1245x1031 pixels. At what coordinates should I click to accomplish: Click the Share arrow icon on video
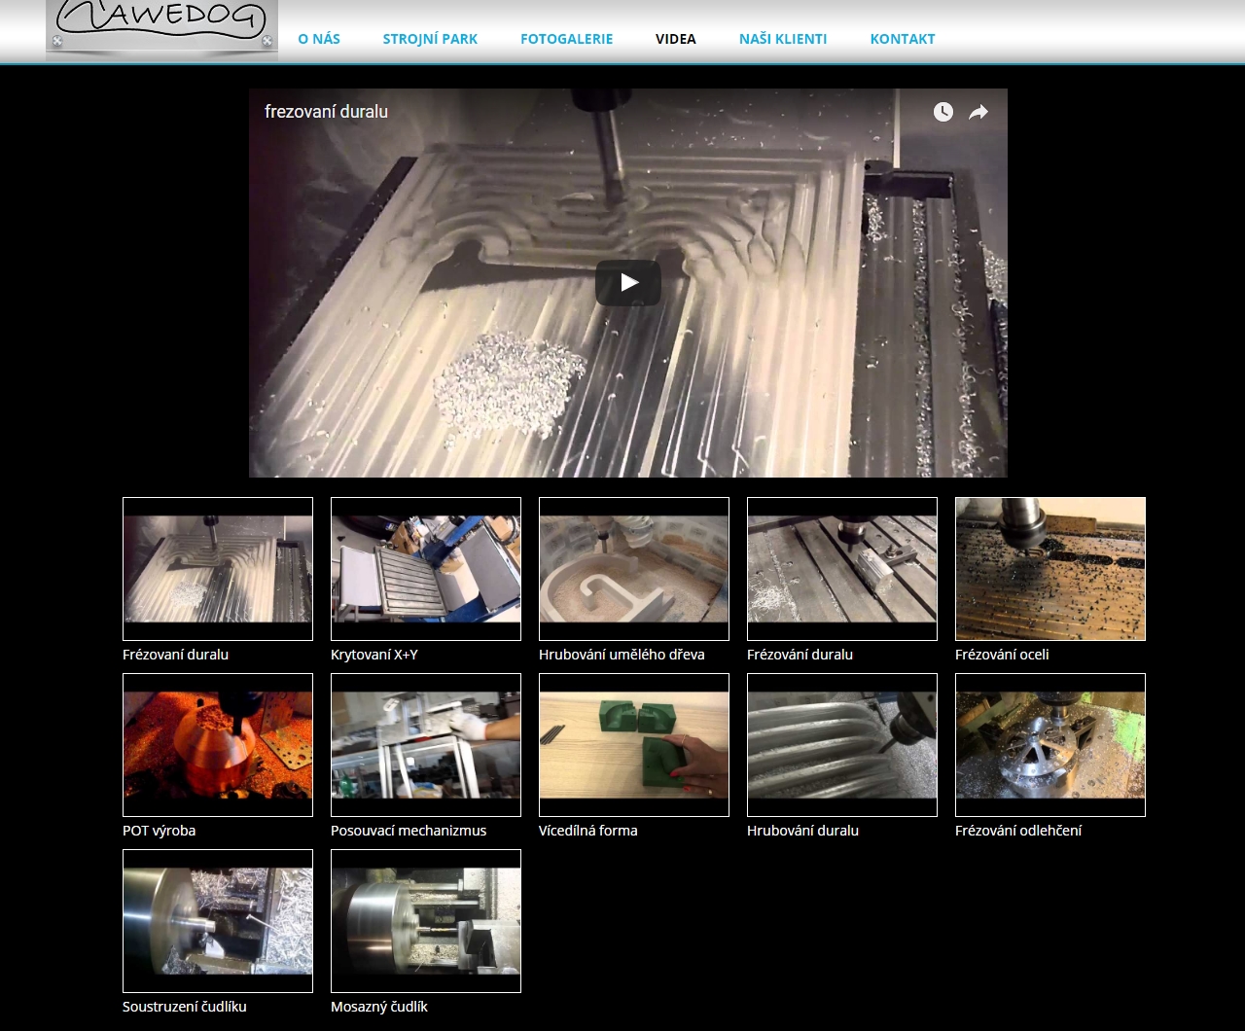[x=978, y=112]
